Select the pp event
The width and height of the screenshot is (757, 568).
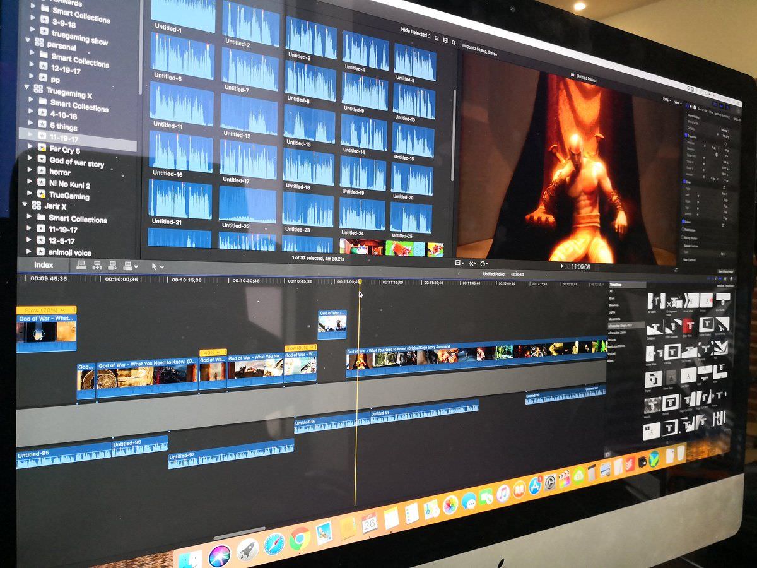(x=56, y=80)
